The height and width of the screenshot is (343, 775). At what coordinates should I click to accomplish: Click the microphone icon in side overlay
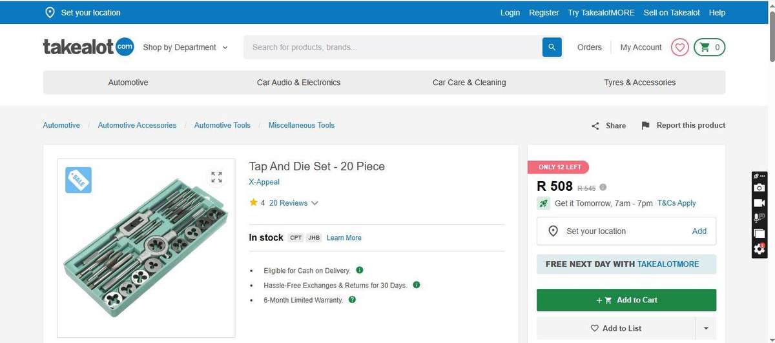coord(759,218)
